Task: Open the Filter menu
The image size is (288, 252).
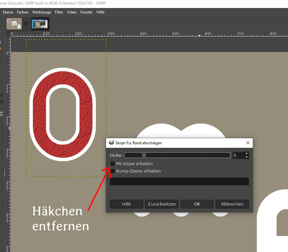Action: pyautogui.click(x=59, y=12)
